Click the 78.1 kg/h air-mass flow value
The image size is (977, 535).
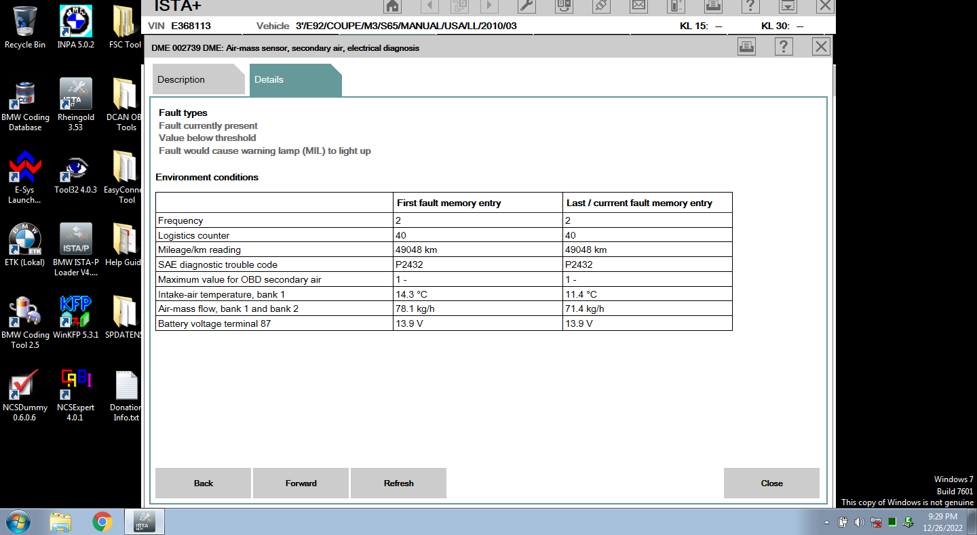click(x=415, y=309)
